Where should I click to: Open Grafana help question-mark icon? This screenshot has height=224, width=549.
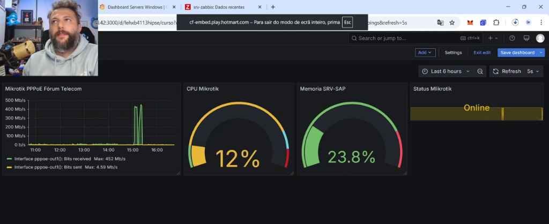512,38
